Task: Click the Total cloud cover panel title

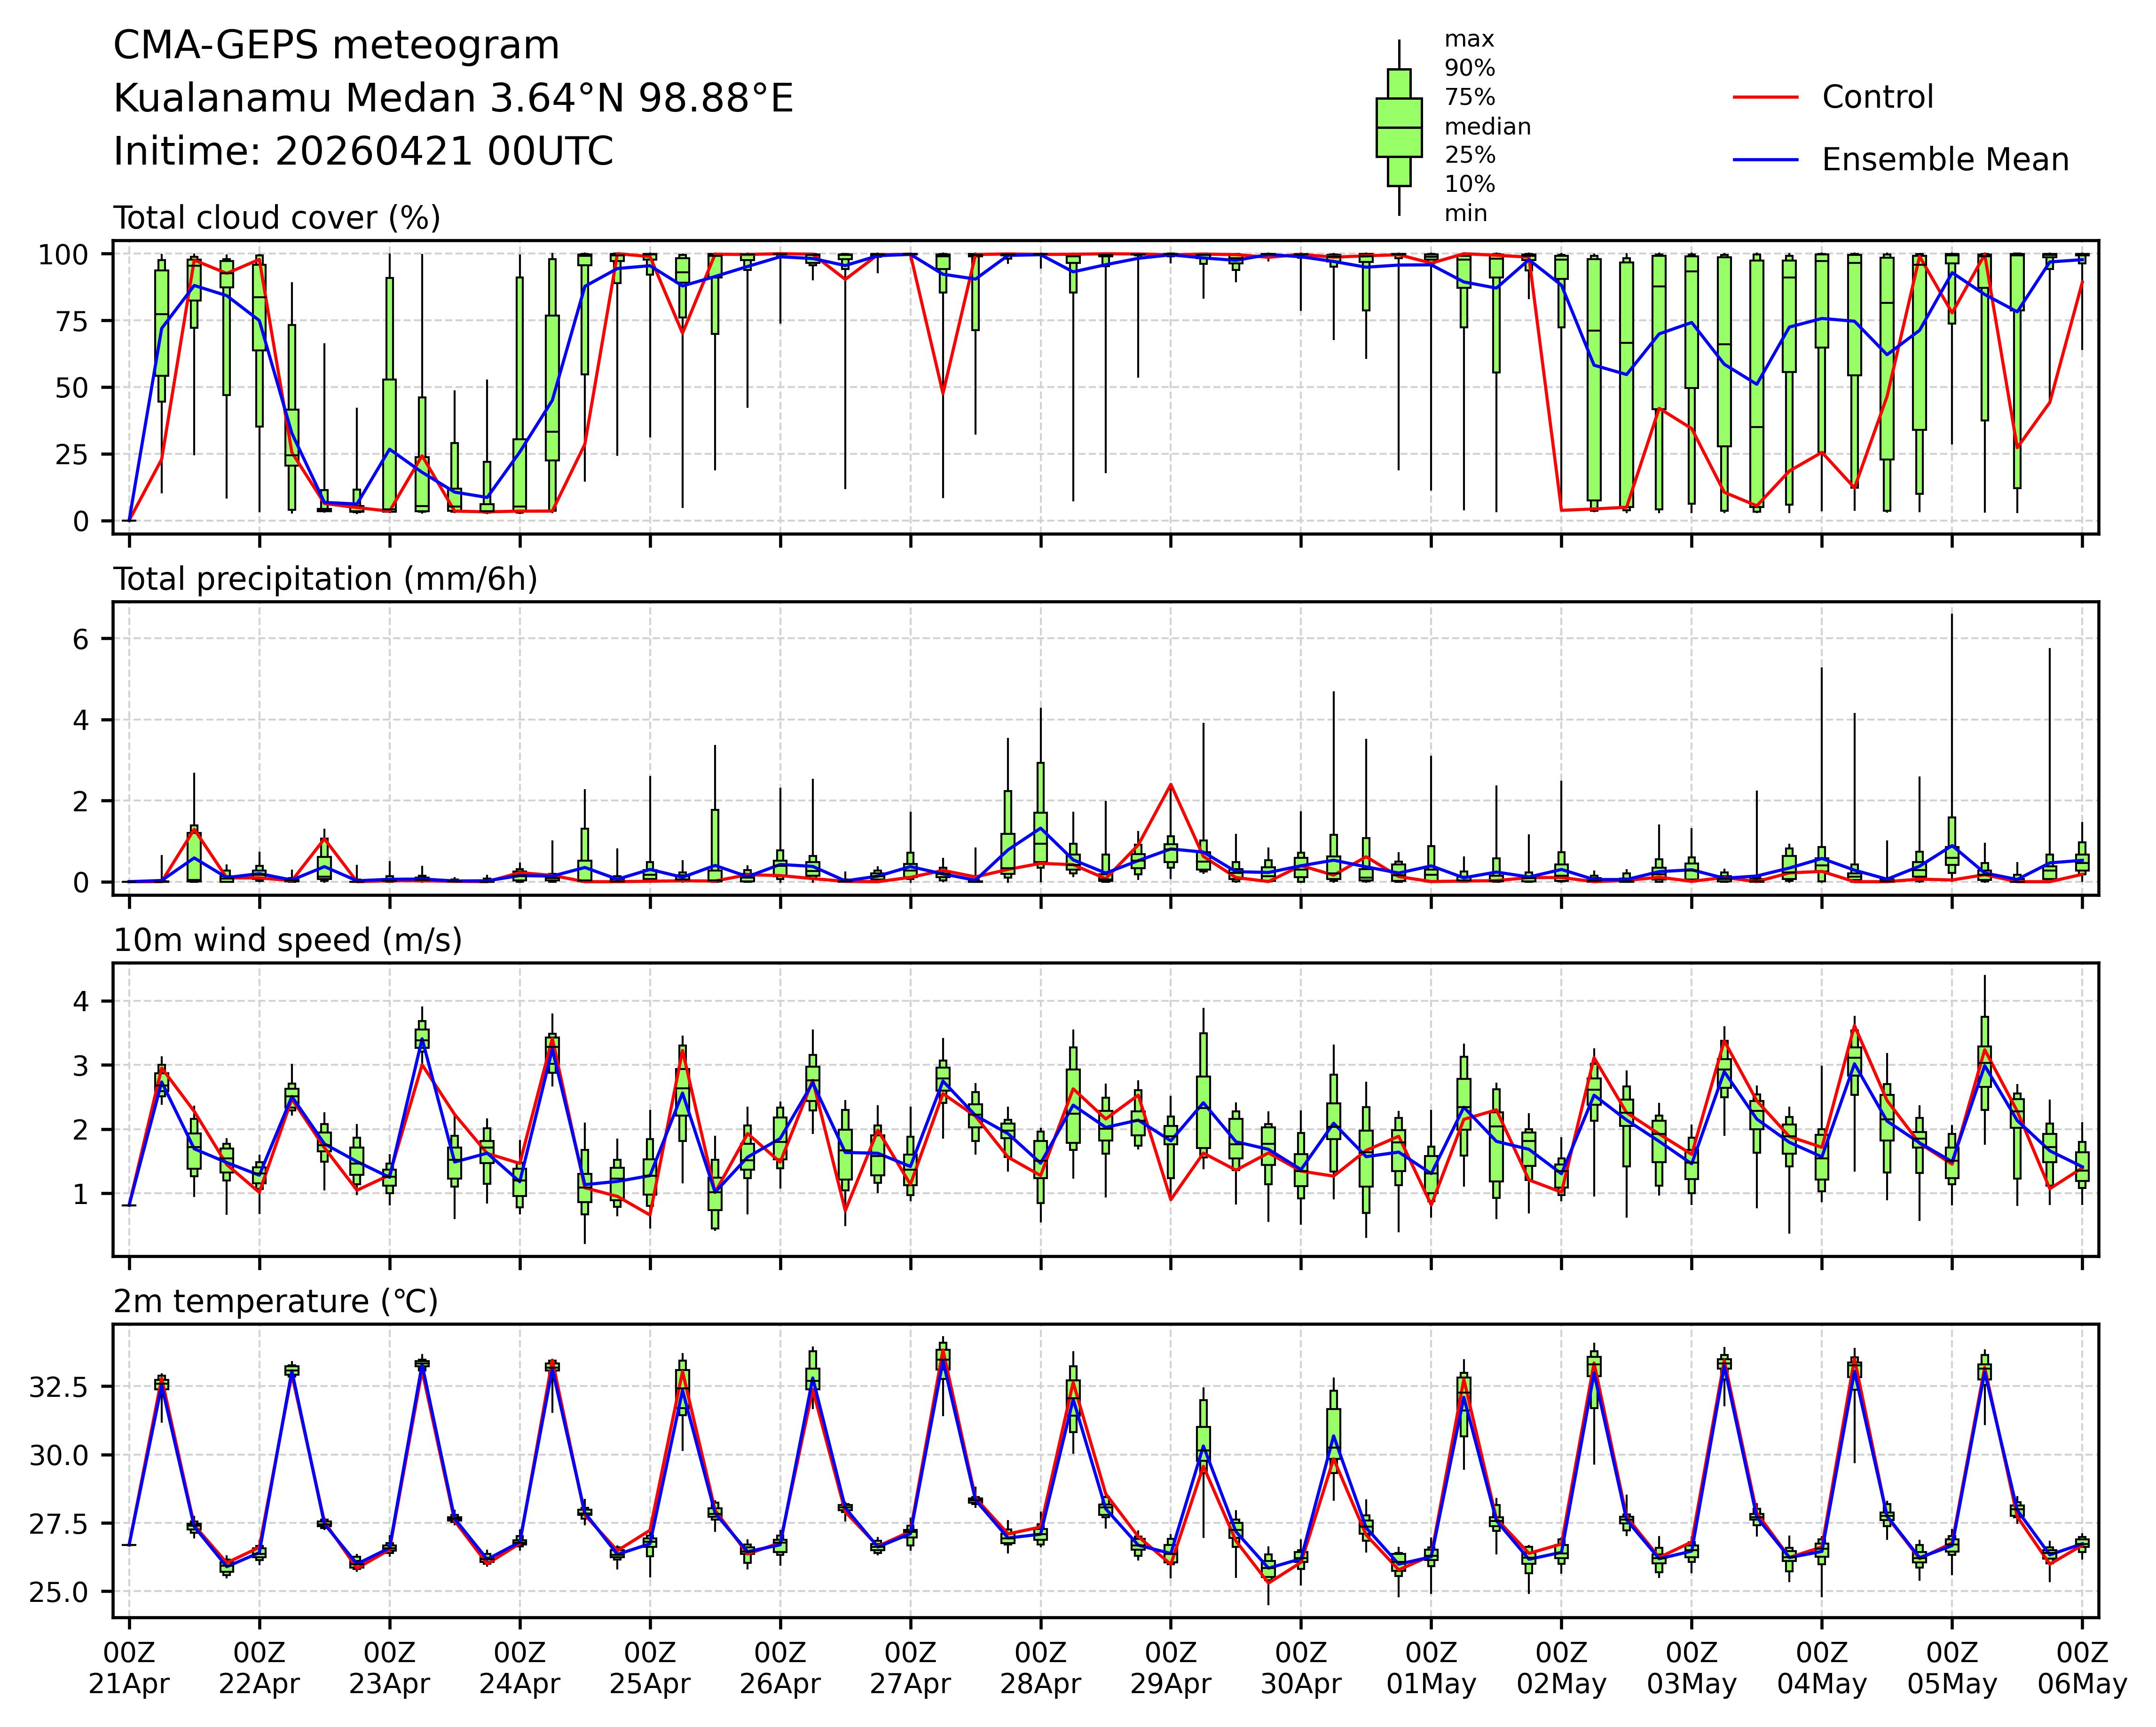Action: (x=277, y=218)
